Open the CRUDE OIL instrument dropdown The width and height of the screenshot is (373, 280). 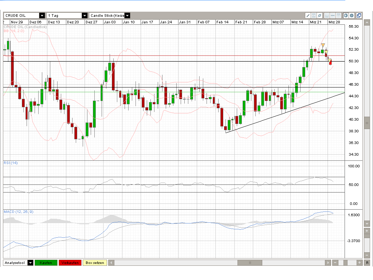coord(42,15)
